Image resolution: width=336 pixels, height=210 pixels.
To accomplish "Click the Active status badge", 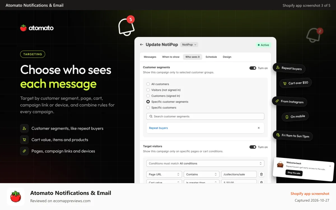I will click(x=263, y=45).
